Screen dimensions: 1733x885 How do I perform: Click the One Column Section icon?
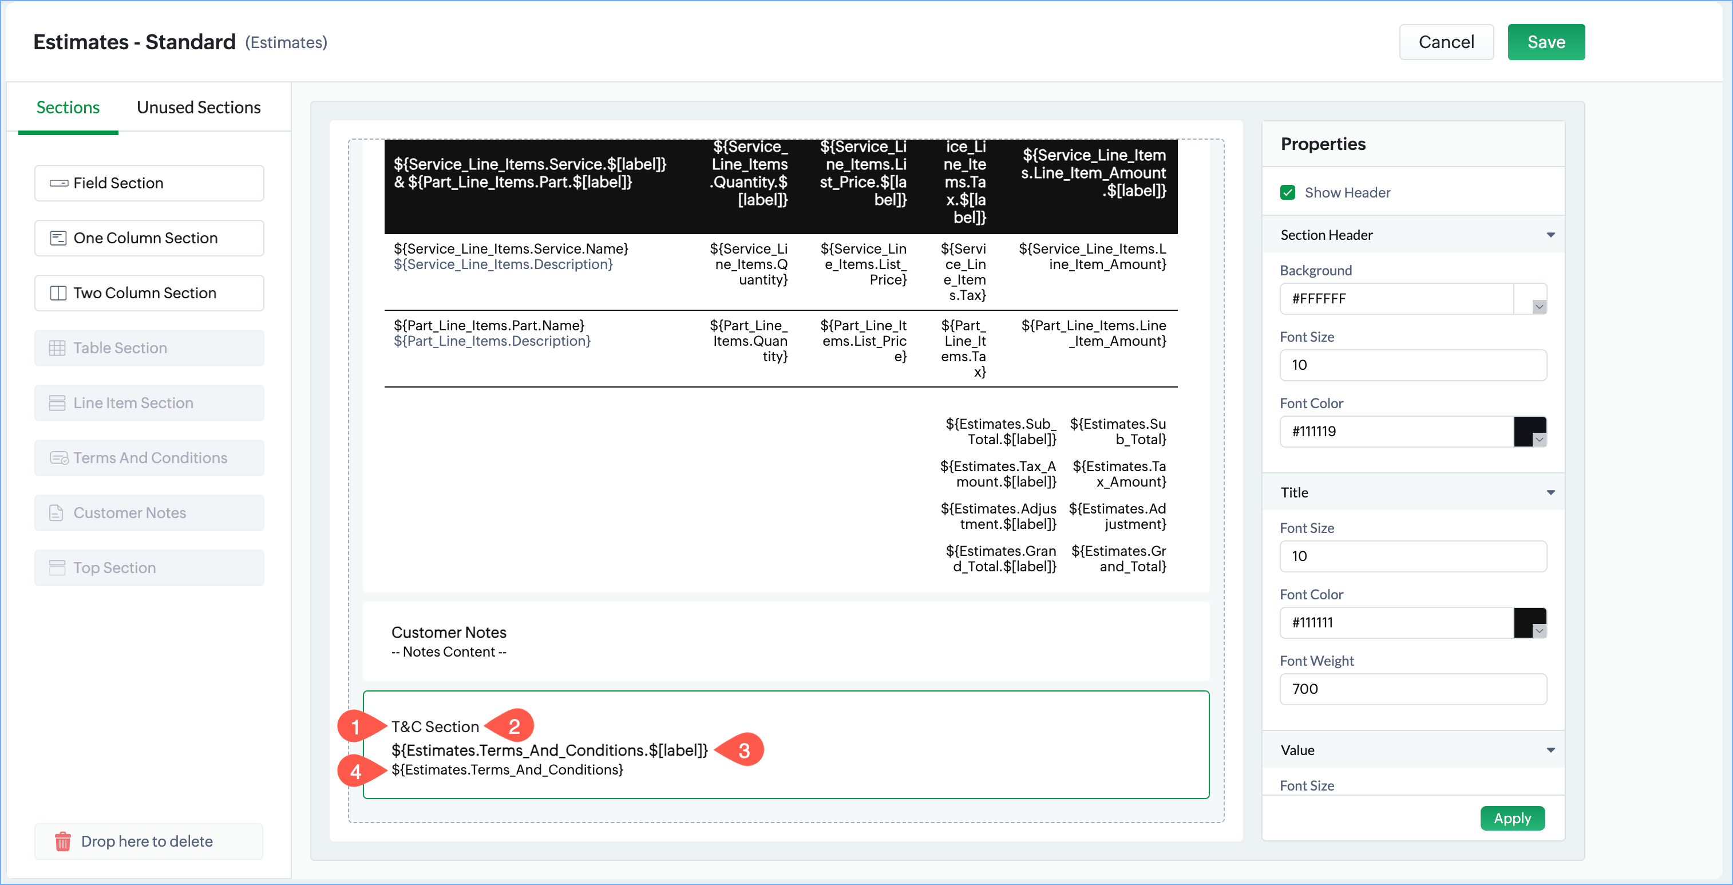point(58,238)
